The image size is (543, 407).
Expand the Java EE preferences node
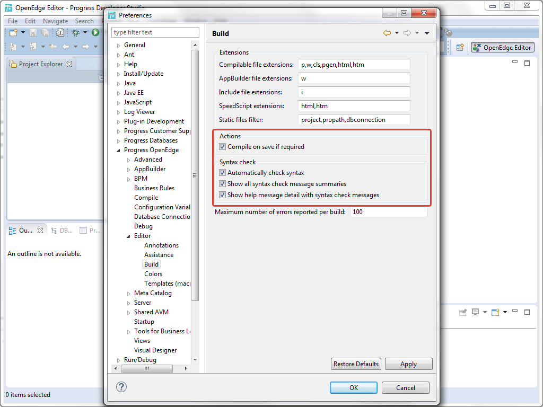pyautogui.click(x=118, y=93)
